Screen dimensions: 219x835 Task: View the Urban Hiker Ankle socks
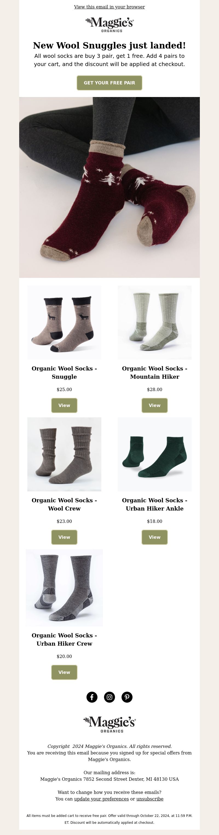tap(154, 537)
